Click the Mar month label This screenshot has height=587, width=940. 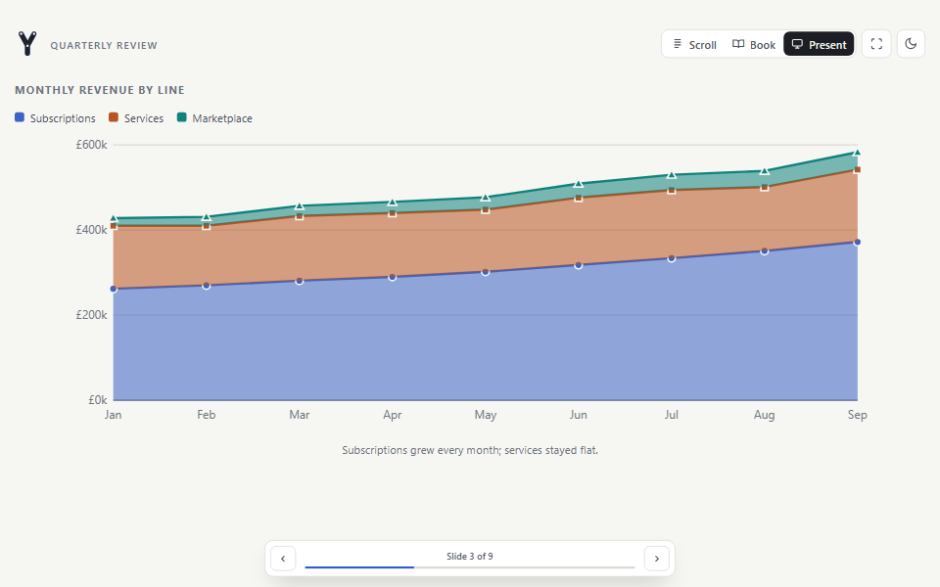[300, 415]
